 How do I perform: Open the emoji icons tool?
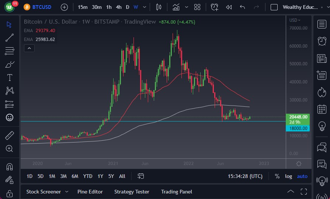[x=10, y=117]
